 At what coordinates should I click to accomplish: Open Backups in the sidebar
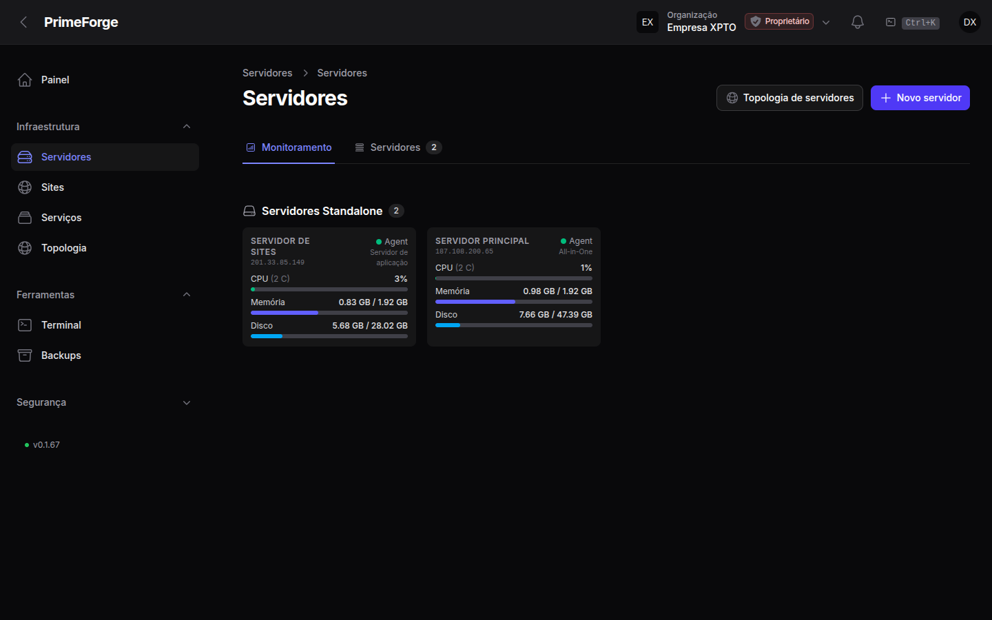(105, 355)
